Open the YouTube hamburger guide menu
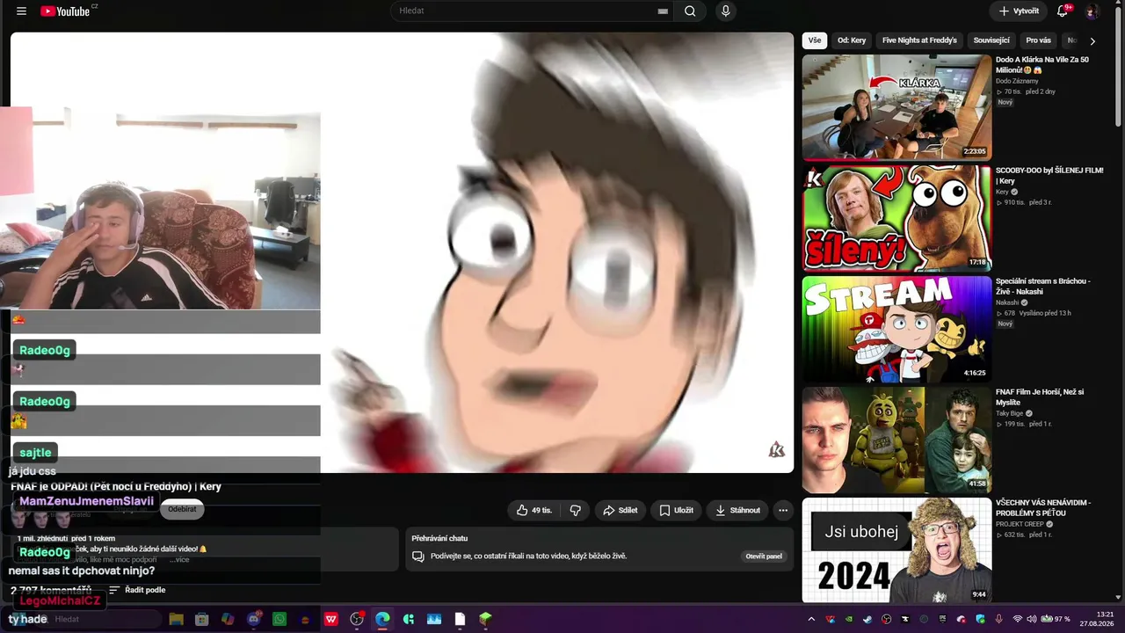The height and width of the screenshot is (633, 1125). (x=21, y=11)
